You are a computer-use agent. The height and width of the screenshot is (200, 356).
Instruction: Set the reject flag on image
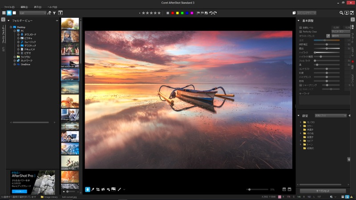[x=202, y=13]
